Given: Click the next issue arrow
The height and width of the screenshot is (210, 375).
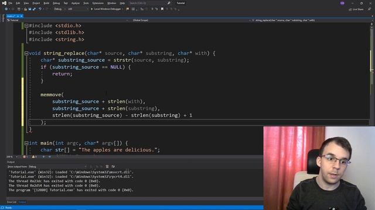Looking at the screenshot, I should pyautogui.click(x=49, y=157).
